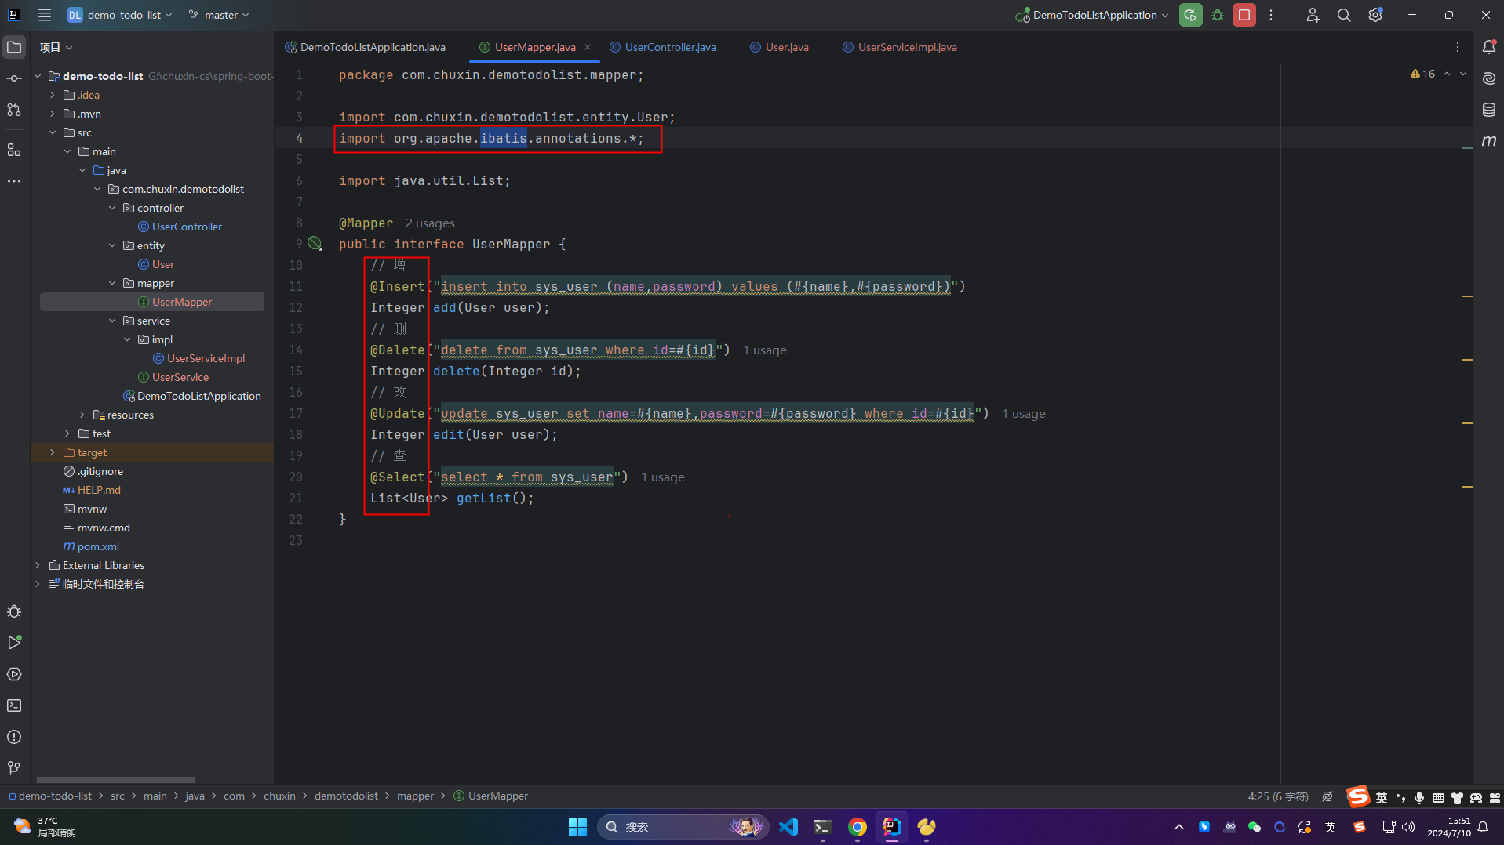Open the Pull Requests tool window
1504x845 pixels.
[x=14, y=110]
